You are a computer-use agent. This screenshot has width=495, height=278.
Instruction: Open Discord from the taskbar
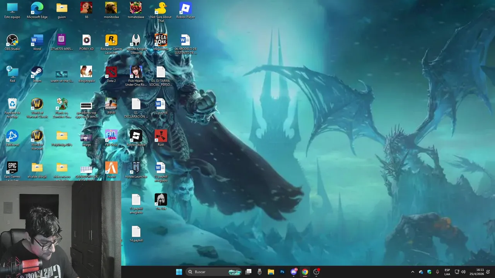[x=294, y=272]
